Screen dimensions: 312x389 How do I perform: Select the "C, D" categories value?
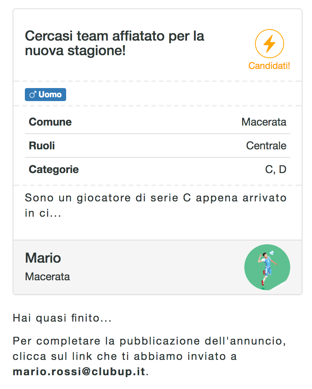point(275,170)
